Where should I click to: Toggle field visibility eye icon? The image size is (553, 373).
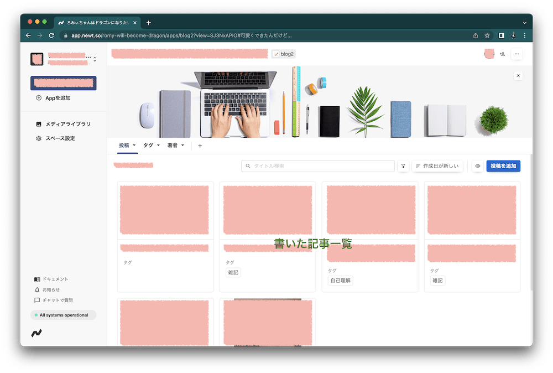pos(478,166)
